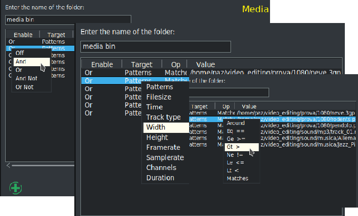
Task: Select "Around" in the Op popup menu
Action: (236, 123)
